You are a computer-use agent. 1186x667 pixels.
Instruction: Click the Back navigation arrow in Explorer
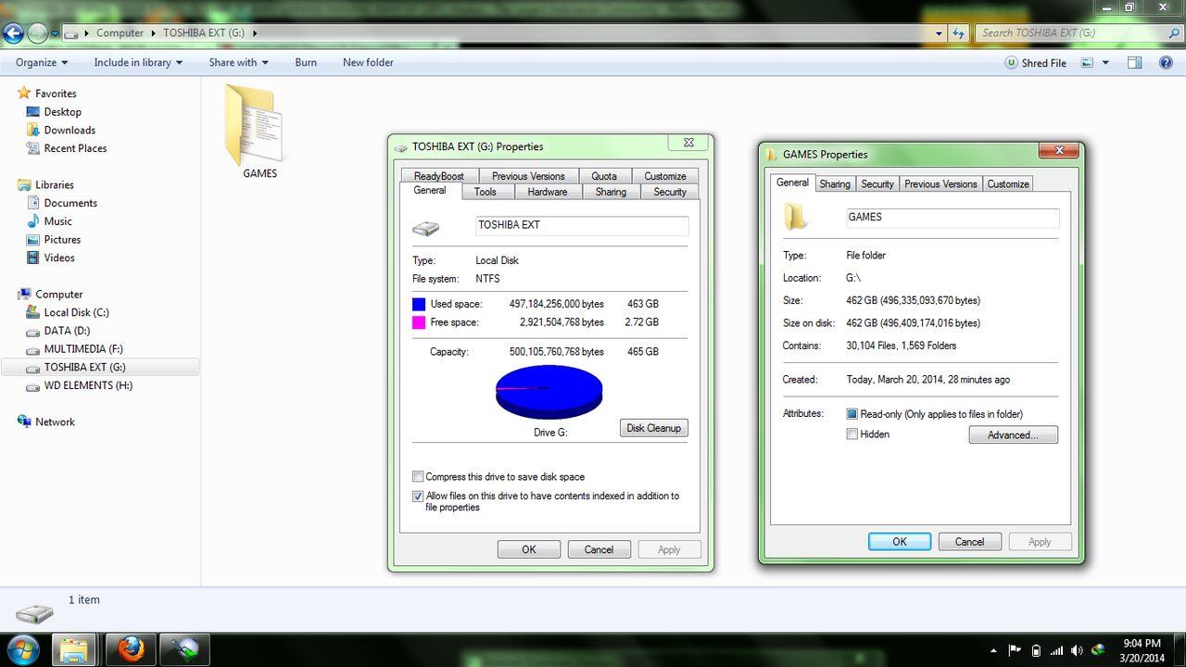click(x=12, y=33)
